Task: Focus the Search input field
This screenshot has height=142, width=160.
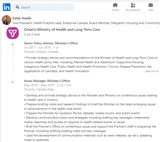Action: point(43,7)
